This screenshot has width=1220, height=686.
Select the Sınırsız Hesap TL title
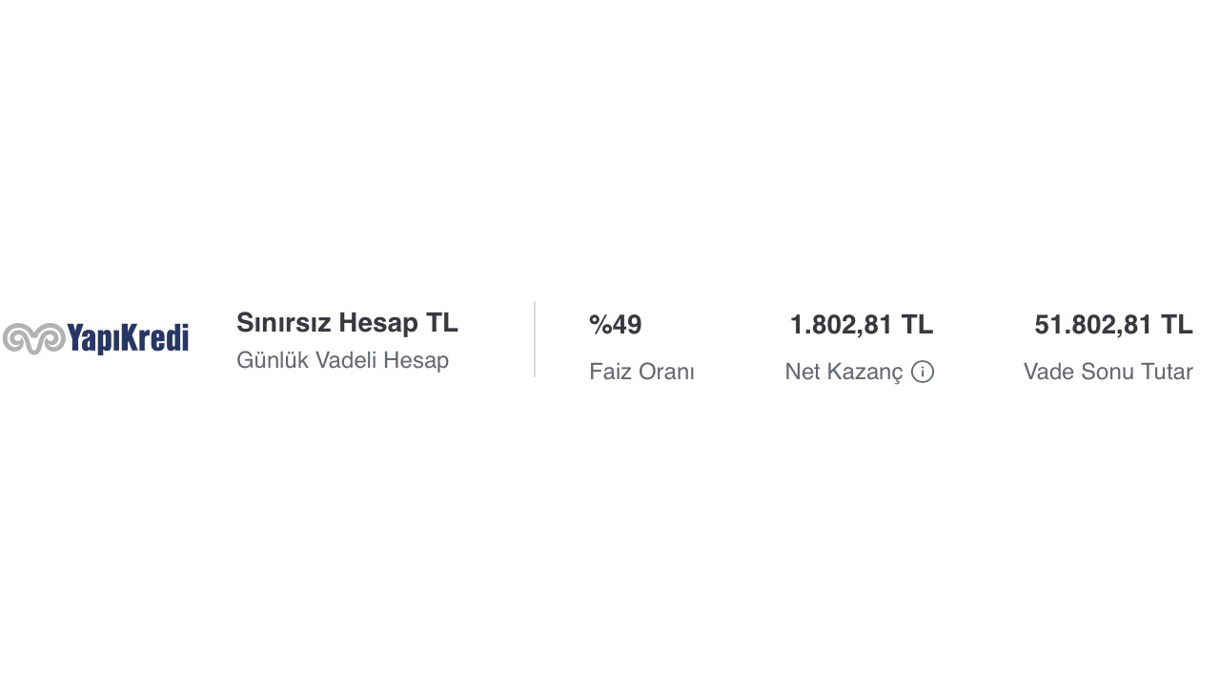pos(347,323)
